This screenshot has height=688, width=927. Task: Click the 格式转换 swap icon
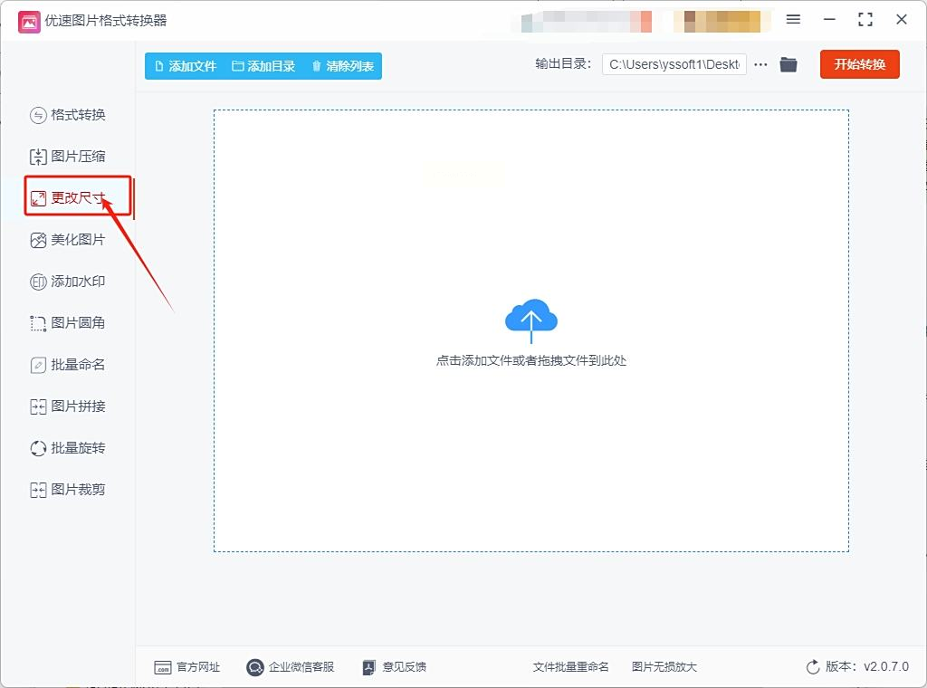pos(38,115)
